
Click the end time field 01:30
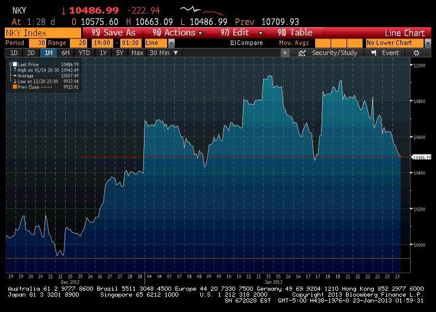tap(130, 43)
